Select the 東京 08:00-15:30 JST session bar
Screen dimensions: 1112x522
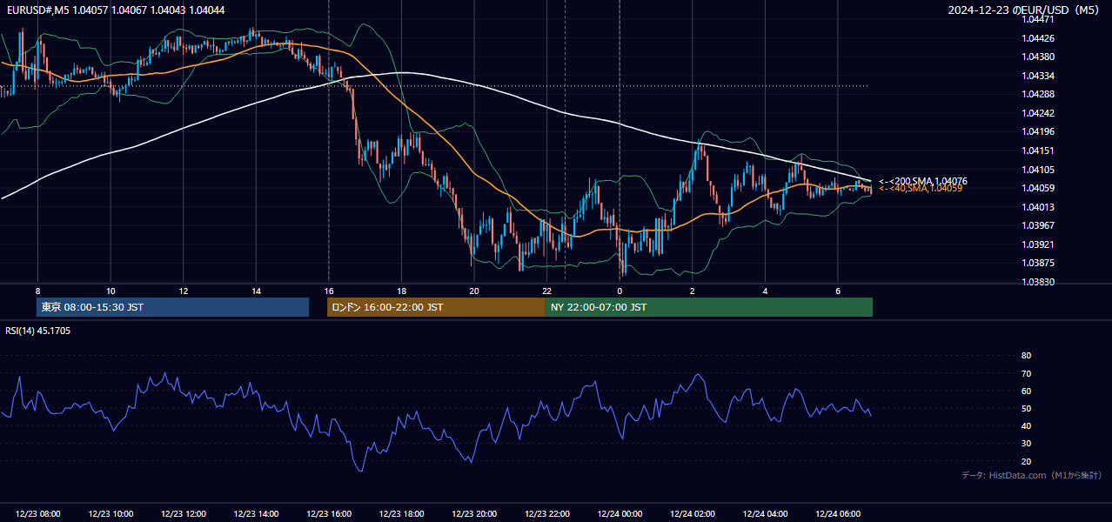coord(172,307)
